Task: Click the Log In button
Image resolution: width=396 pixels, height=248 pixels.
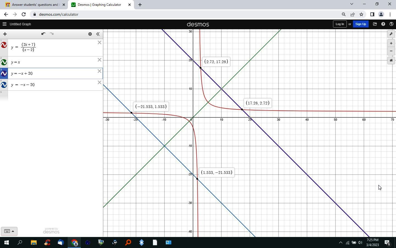Action: (x=340, y=24)
